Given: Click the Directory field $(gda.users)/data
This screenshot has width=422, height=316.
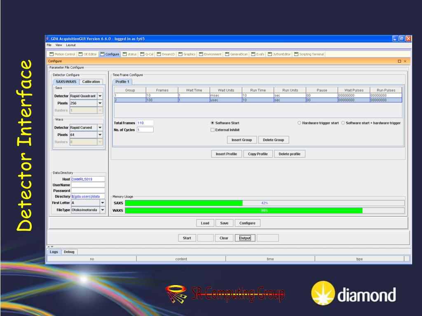Looking at the screenshot, I should coord(88,197).
